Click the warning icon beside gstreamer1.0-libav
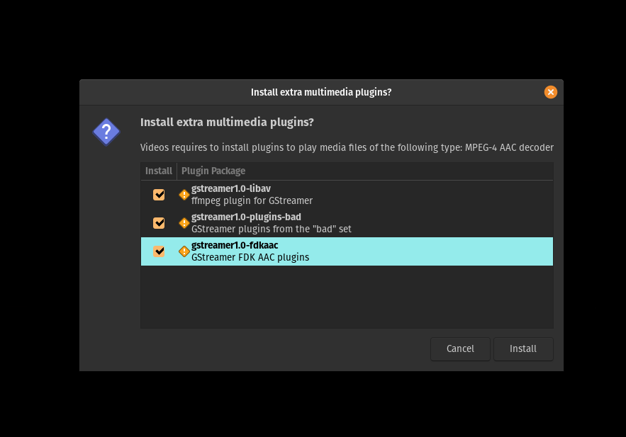 tap(184, 195)
